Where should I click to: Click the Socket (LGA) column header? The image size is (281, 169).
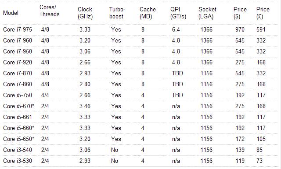[207, 13]
